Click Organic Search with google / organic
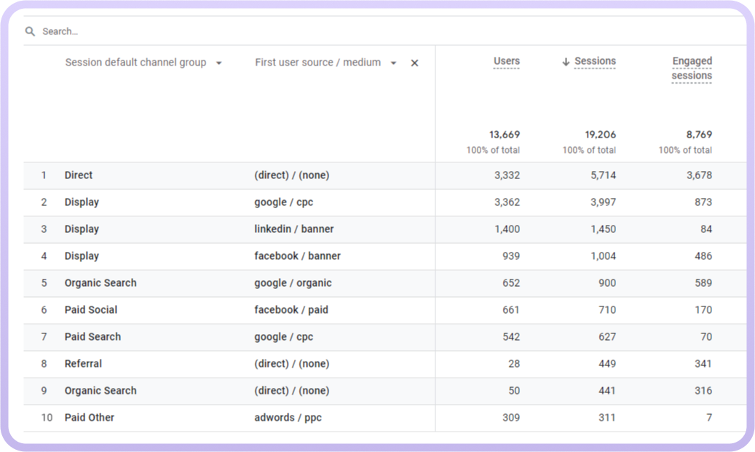 (x=100, y=283)
